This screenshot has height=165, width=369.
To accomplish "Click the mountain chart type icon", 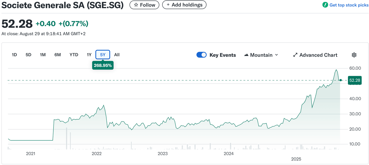I will (x=246, y=55).
